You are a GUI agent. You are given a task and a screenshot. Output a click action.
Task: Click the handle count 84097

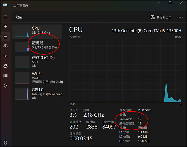click(109, 127)
